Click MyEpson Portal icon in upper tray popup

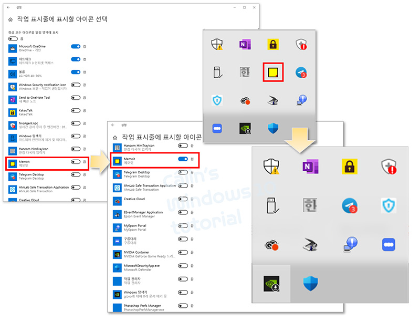coord(301,100)
